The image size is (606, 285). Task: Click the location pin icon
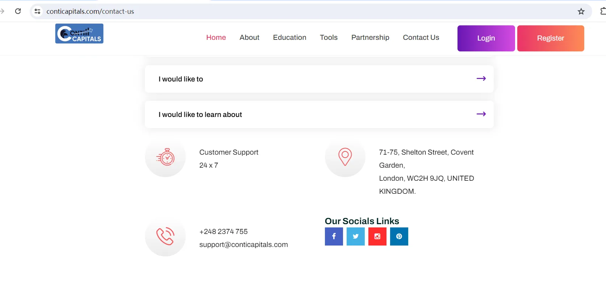click(345, 157)
